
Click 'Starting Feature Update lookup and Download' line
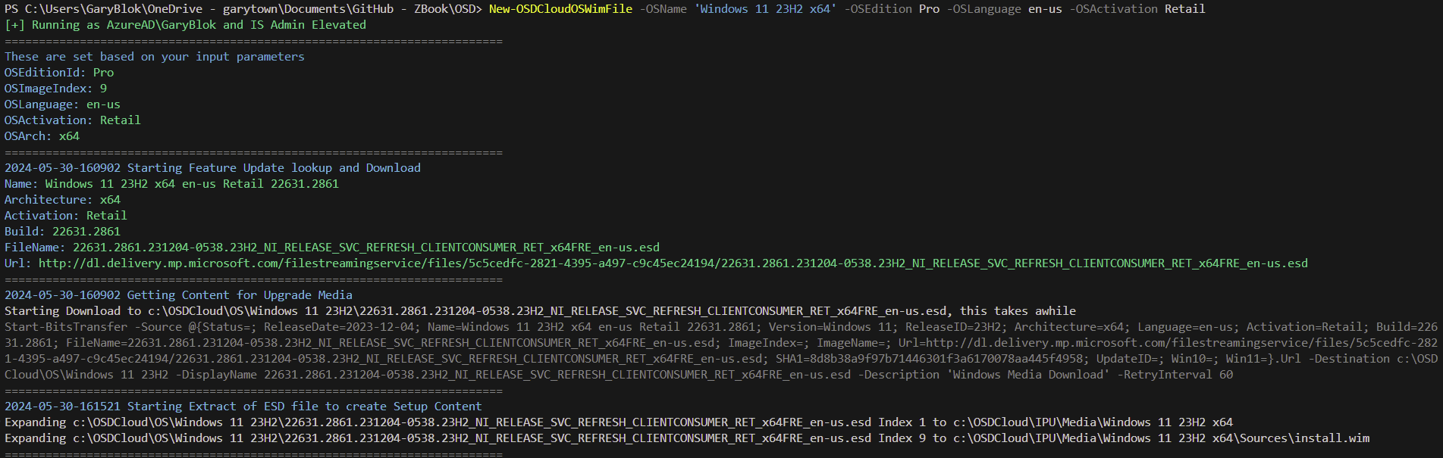click(212, 168)
